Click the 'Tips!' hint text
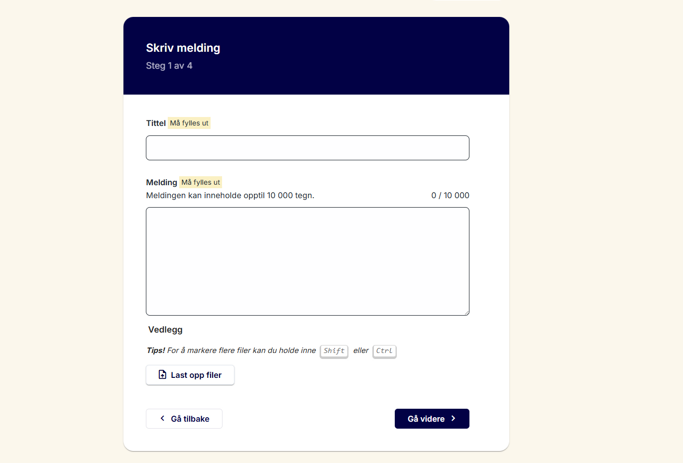Viewport: 683px width, 463px height. coord(156,350)
